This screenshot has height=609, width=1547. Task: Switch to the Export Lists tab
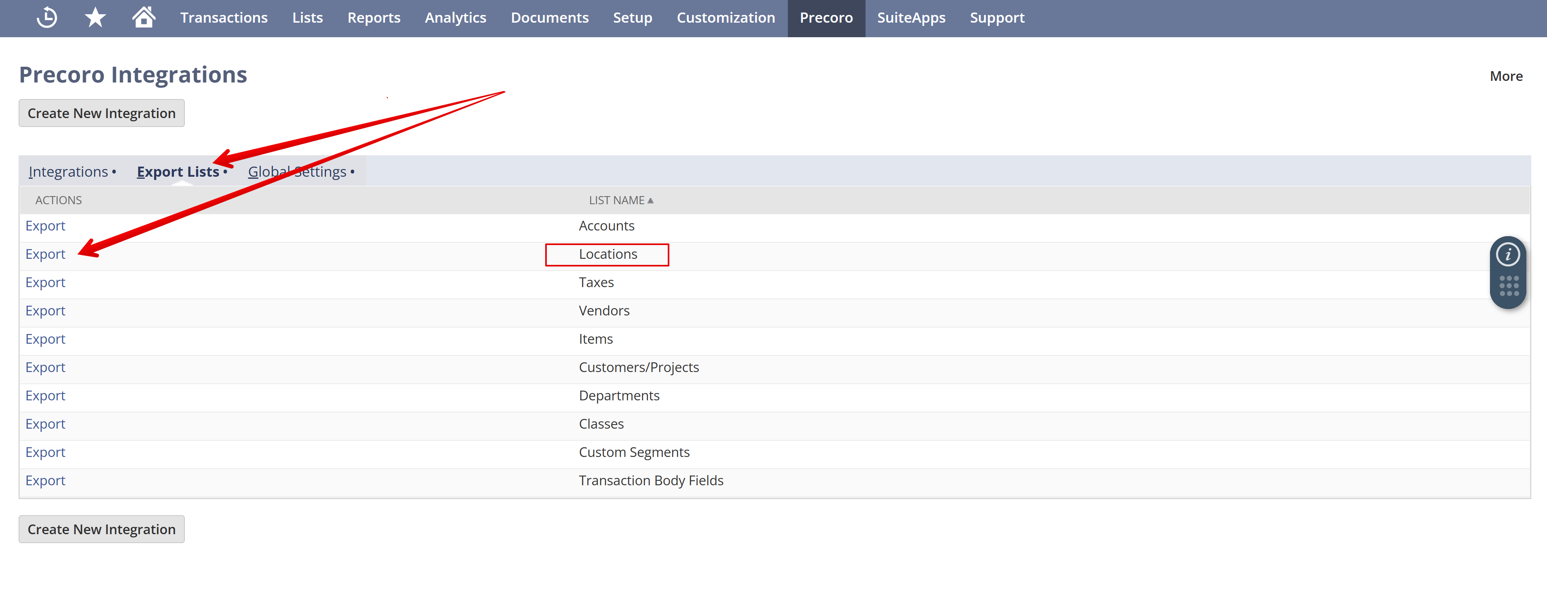(x=178, y=172)
